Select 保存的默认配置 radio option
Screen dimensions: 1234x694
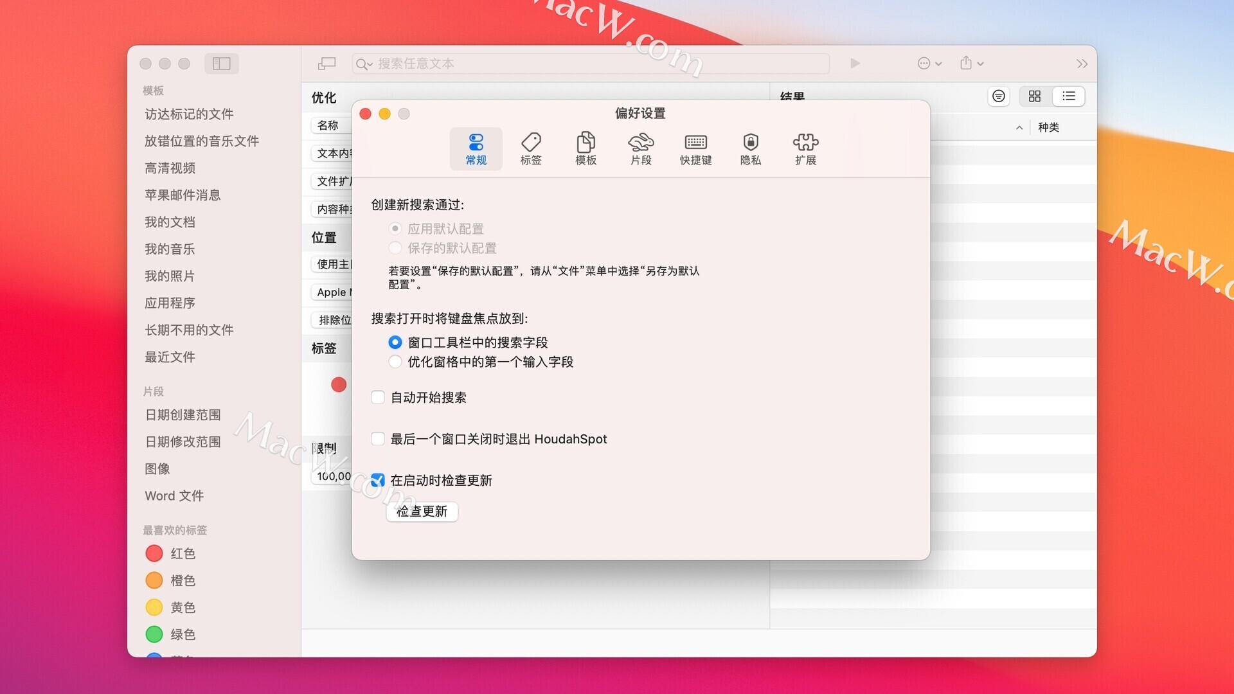coord(395,248)
